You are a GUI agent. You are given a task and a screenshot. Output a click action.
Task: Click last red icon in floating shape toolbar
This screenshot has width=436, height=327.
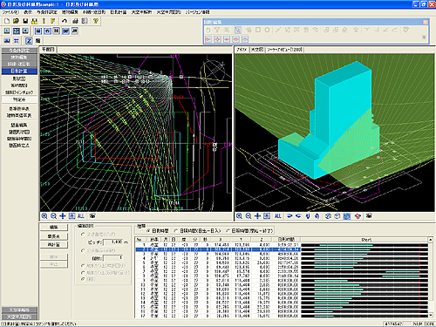245,39
